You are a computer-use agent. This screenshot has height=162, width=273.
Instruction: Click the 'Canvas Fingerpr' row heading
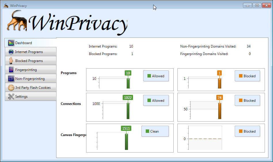(x=73, y=135)
